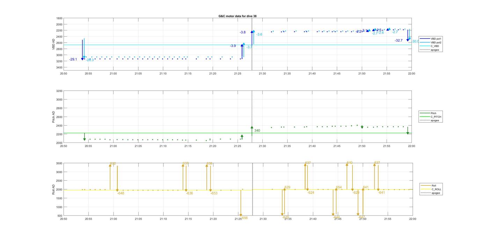Click the "3500" tick on the Roll axis

[x=59, y=163]
